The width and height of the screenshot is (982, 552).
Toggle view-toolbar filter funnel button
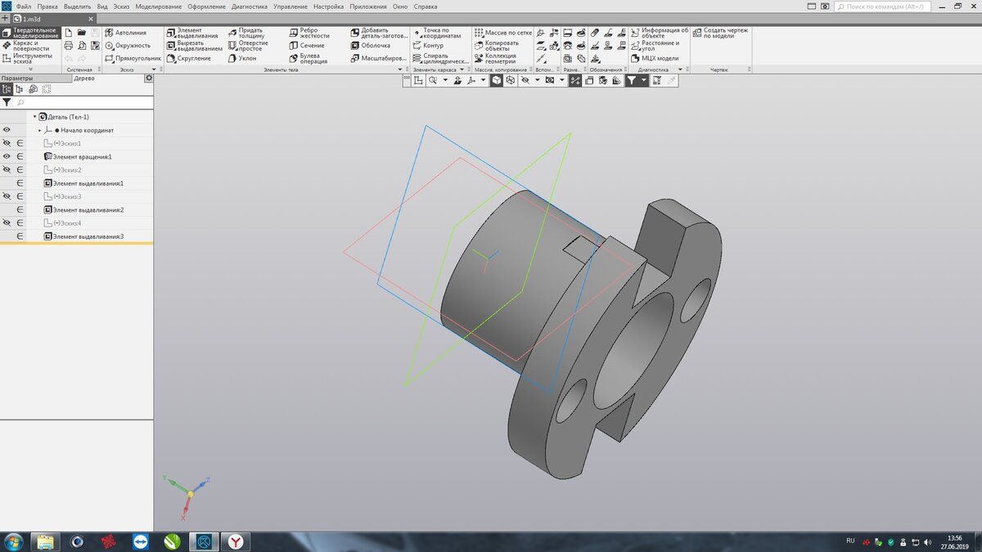(633, 81)
